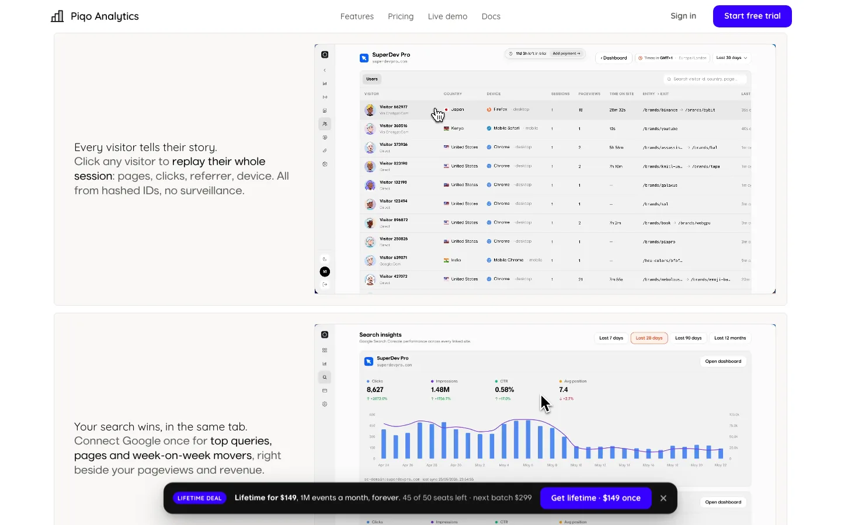The width and height of the screenshot is (841, 525).
Task: Dismiss the lifetime deal banner with X
Action: coord(663,498)
